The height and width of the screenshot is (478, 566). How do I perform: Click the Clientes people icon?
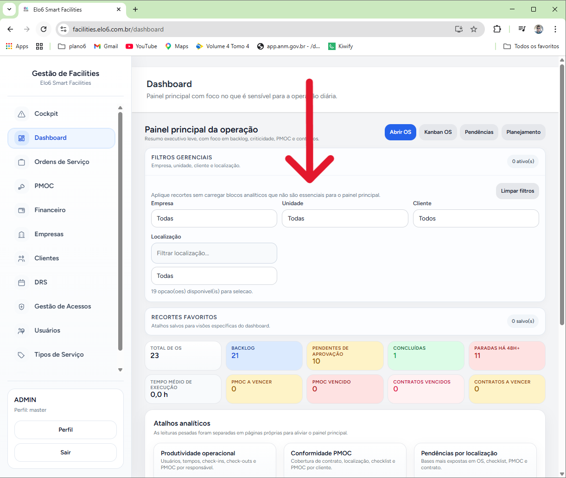[x=21, y=258]
